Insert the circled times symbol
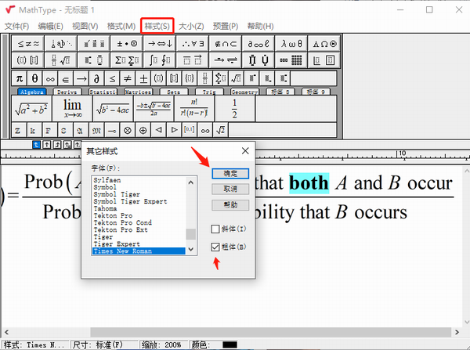This screenshot has height=350, width=470. (128, 130)
